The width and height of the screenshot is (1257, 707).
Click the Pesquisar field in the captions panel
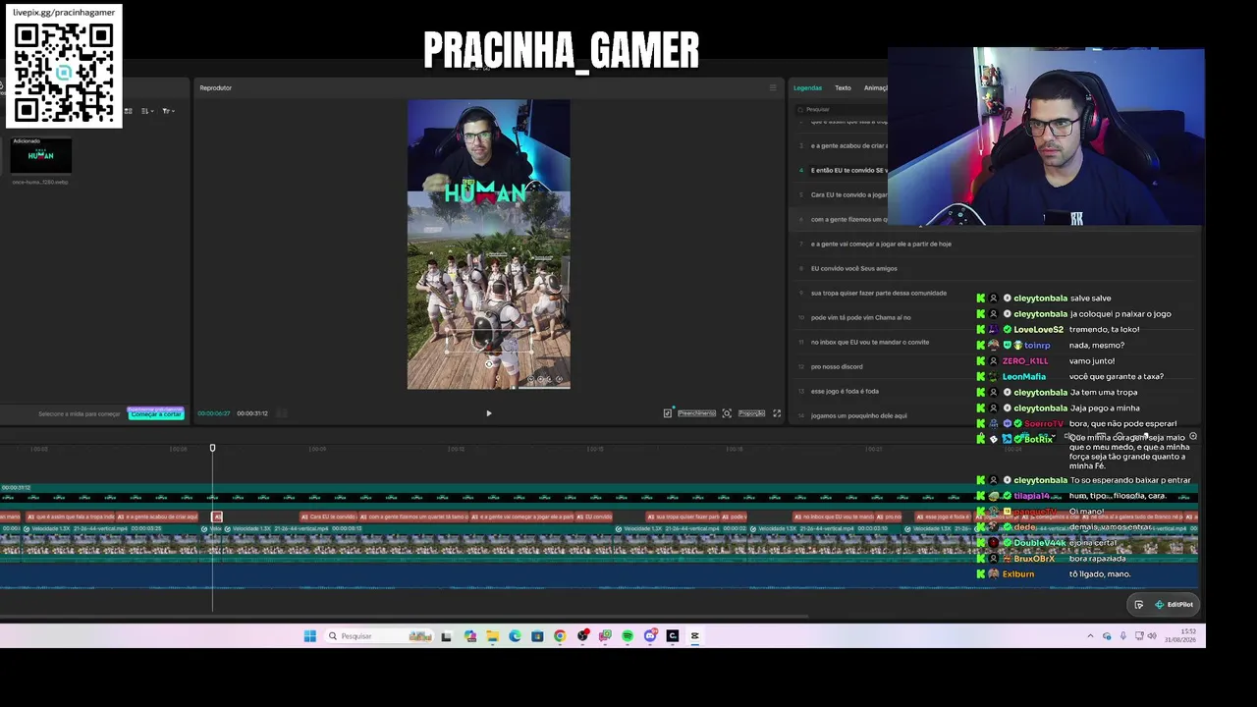pyautogui.click(x=841, y=110)
